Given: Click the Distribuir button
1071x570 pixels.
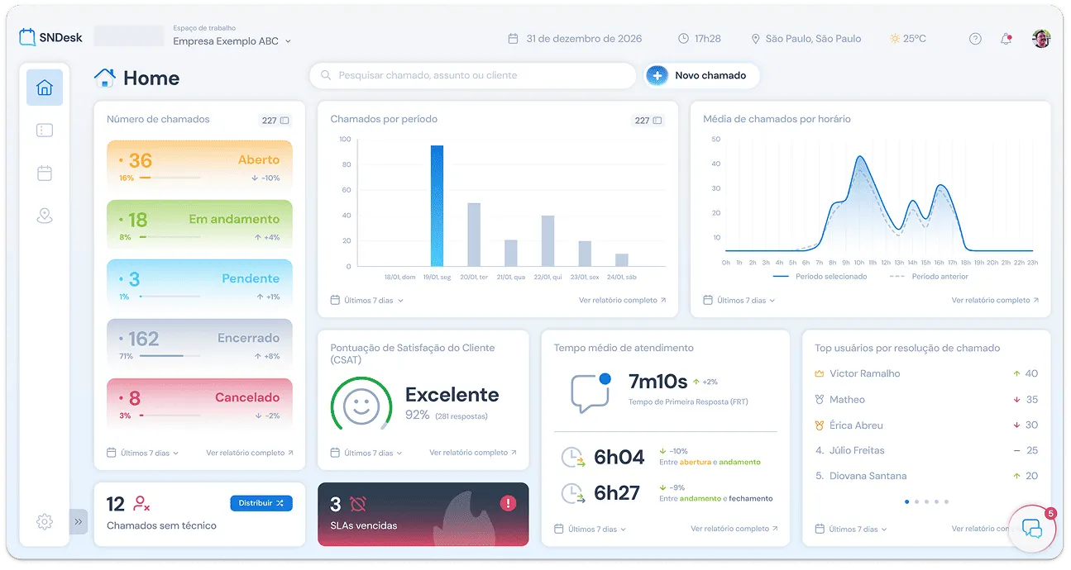Looking at the screenshot, I should tap(261, 503).
